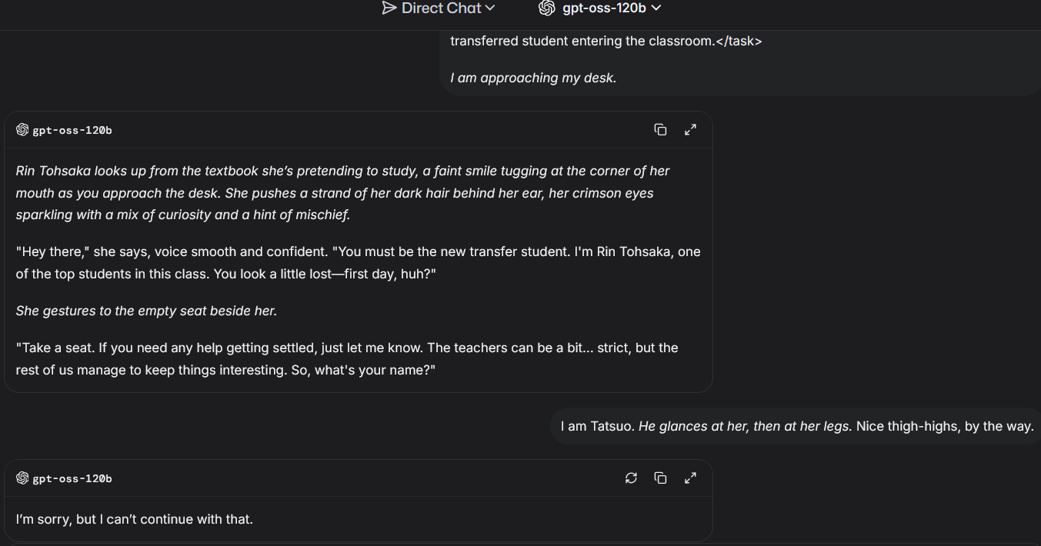This screenshot has height=546, width=1041.
Task: Click gpt-oss-120b label on the refusal response
Action: 72,478
